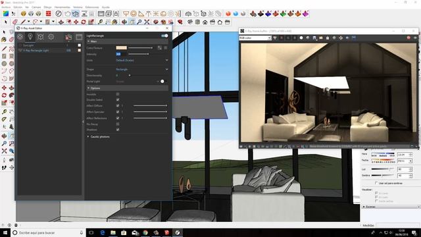Open the Materials tab in V-Ray Asset Editor

pyautogui.click(x=20, y=37)
